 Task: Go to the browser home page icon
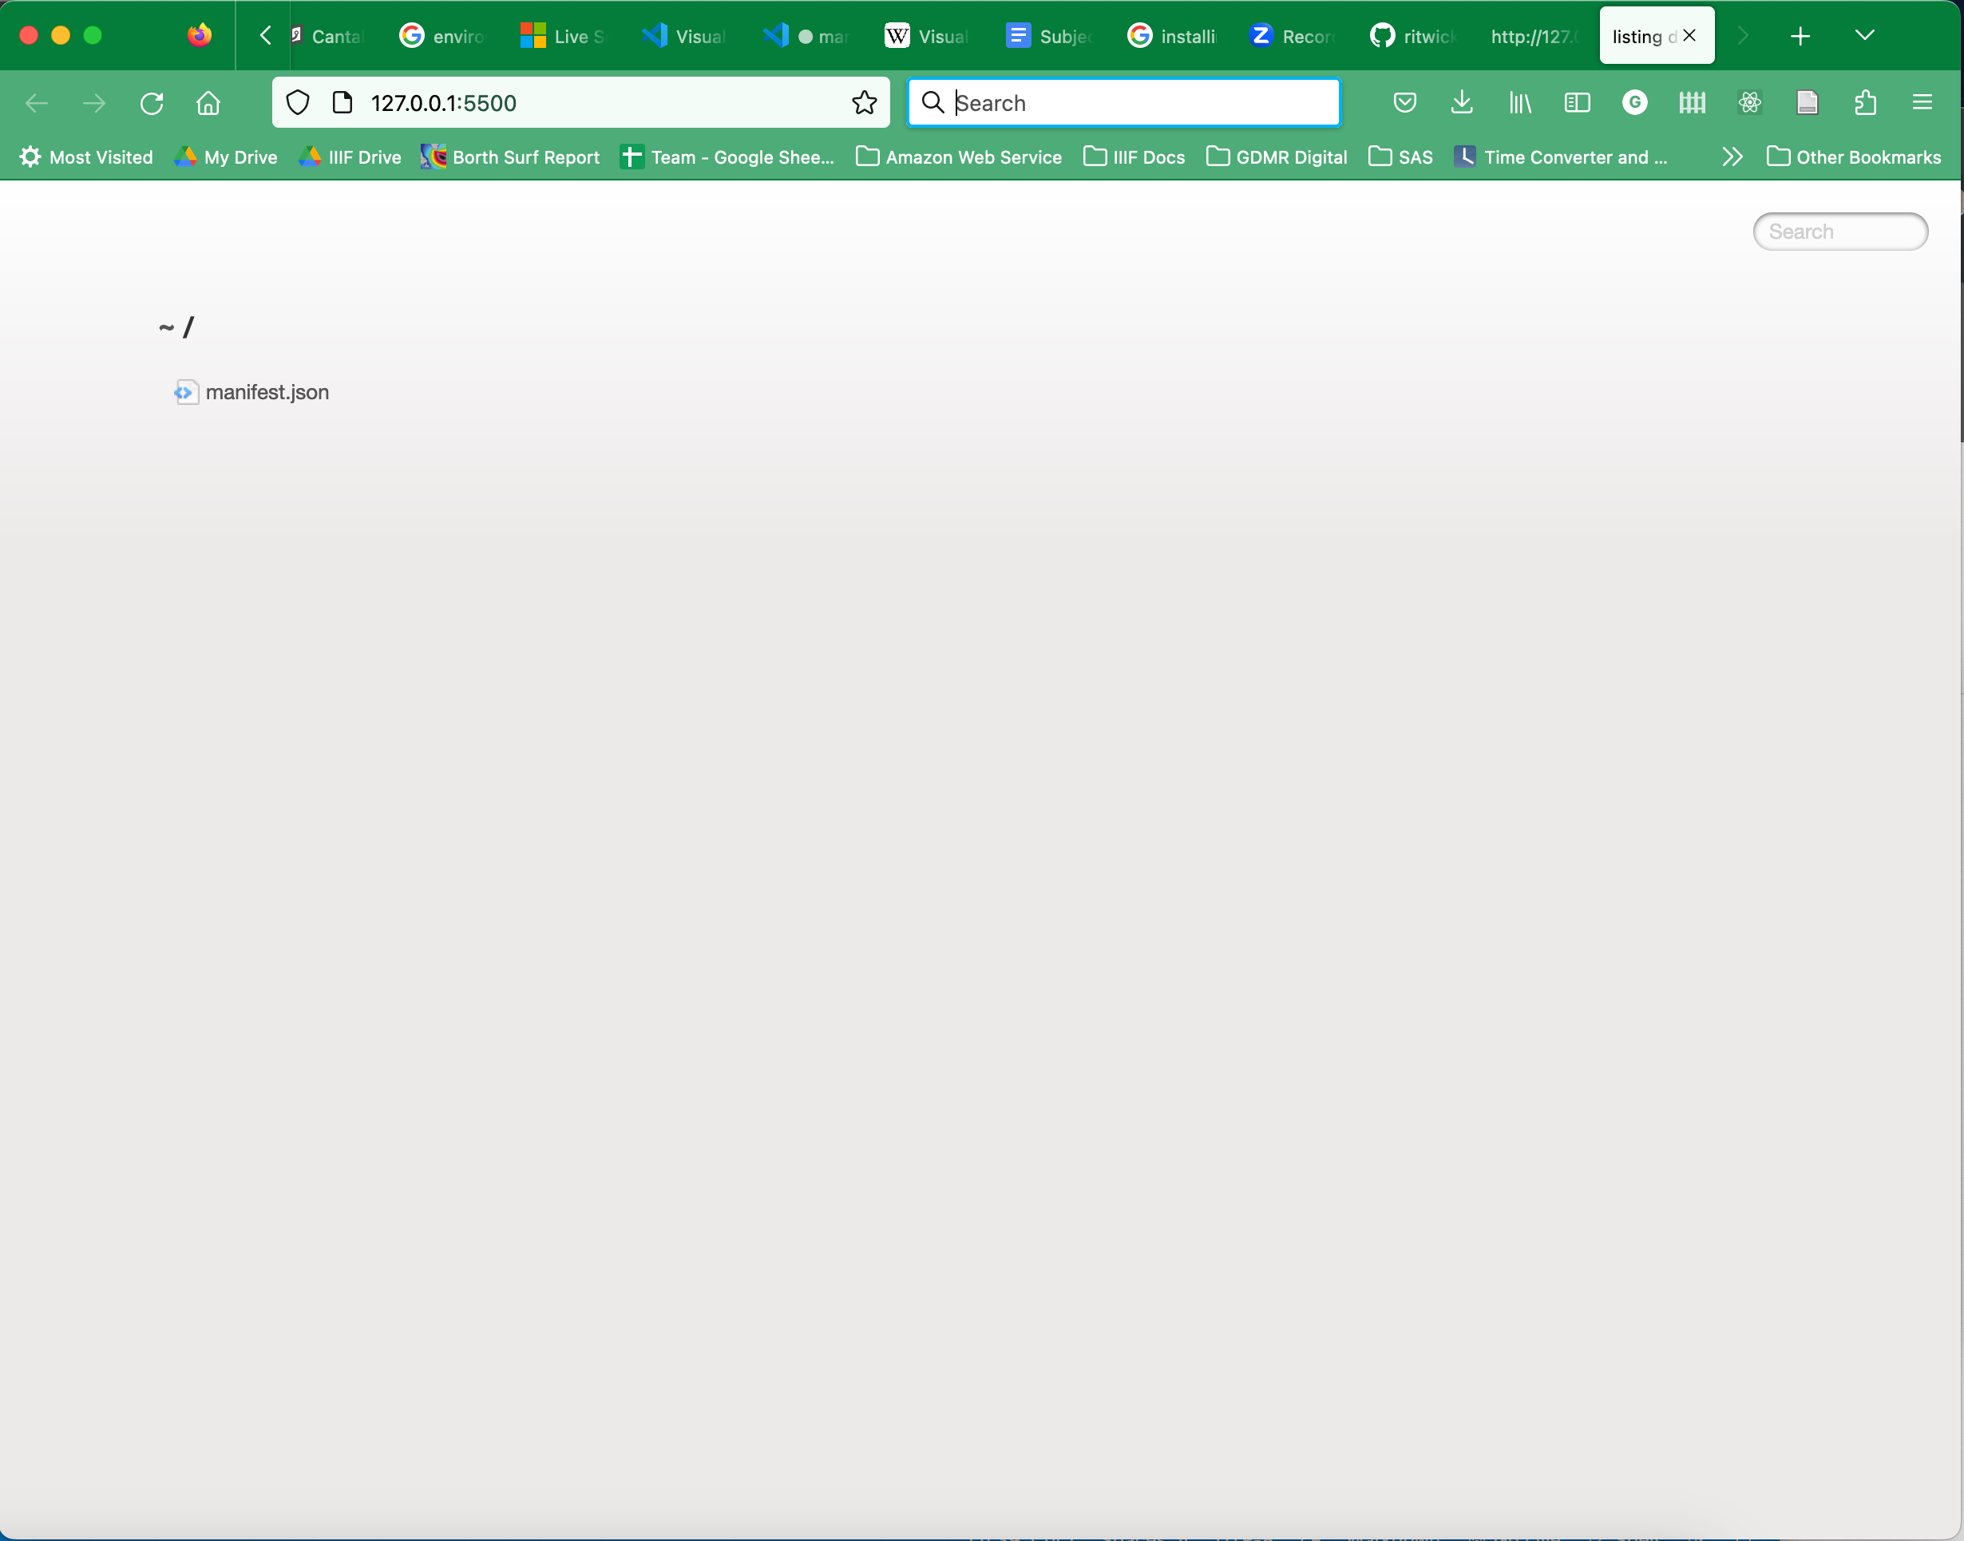pyautogui.click(x=208, y=103)
